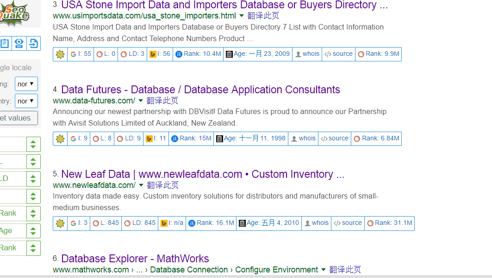Viewport: 492px width, 278px height.
Task: Open SEMrush Rank: 9.9M parameter
Action: tap(379, 54)
